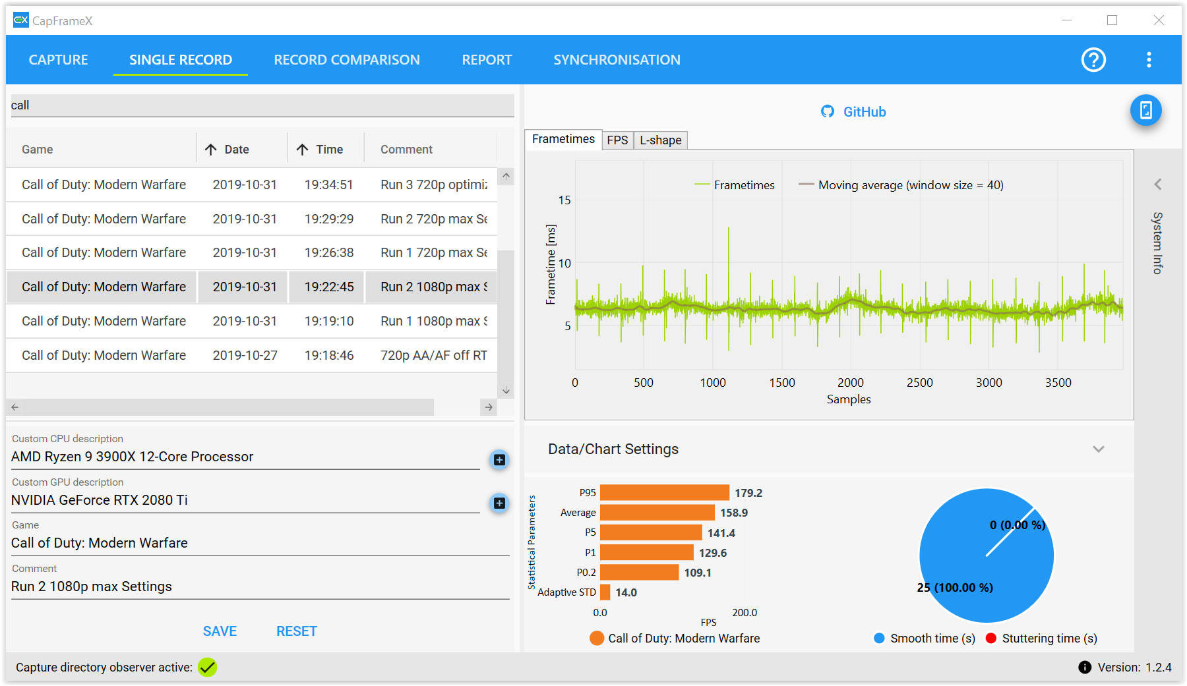This screenshot has height=686, width=1187.
Task: Select record with time 19:29:29
Action: pyautogui.click(x=252, y=219)
